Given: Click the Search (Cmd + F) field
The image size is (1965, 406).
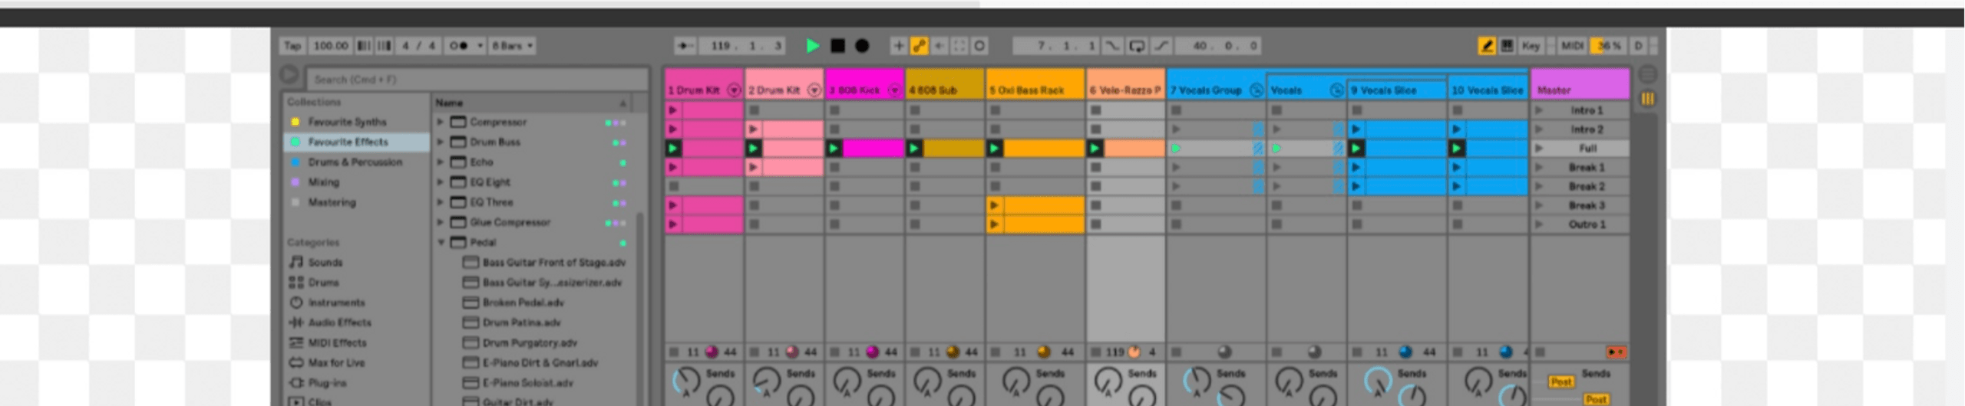Looking at the screenshot, I should [476, 79].
